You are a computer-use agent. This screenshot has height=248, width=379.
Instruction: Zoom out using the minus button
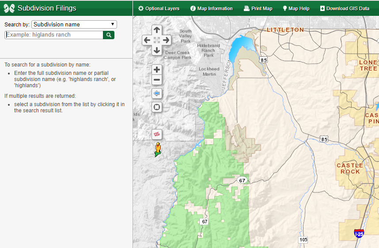tap(157, 80)
